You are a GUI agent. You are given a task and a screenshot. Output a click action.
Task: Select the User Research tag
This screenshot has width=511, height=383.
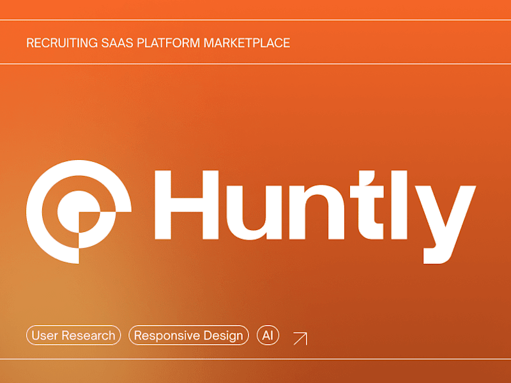[x=73, y=335]
